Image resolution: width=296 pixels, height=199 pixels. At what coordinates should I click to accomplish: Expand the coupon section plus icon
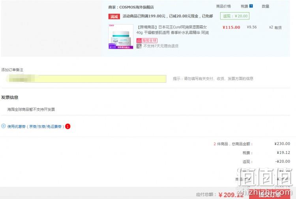click(4, 126)
